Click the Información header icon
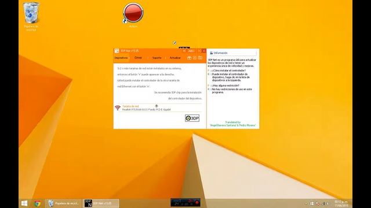Viewport: 371px width, 208px height. [212, 53]
